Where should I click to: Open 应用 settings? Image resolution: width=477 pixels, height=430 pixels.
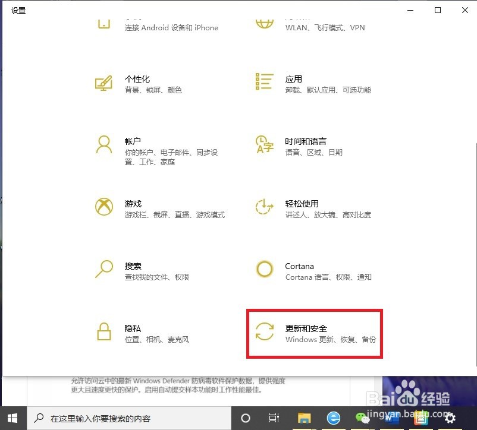315,83
